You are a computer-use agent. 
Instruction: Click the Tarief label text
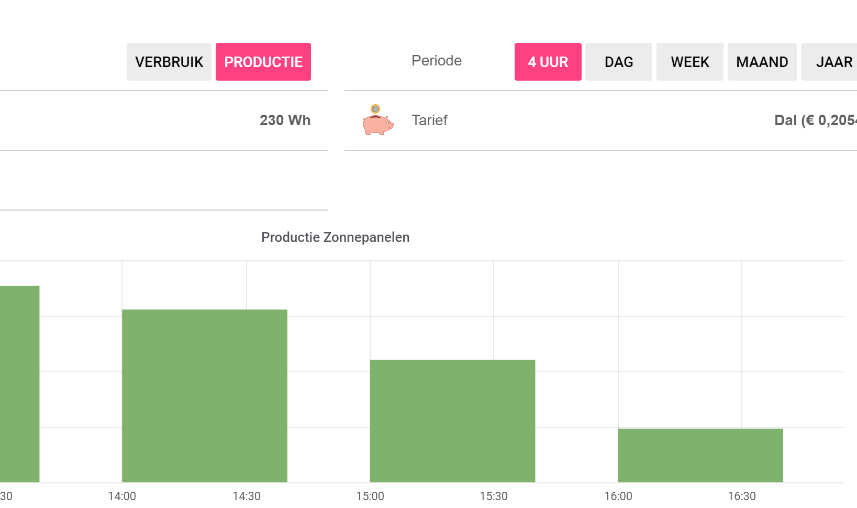click(429, 120)
